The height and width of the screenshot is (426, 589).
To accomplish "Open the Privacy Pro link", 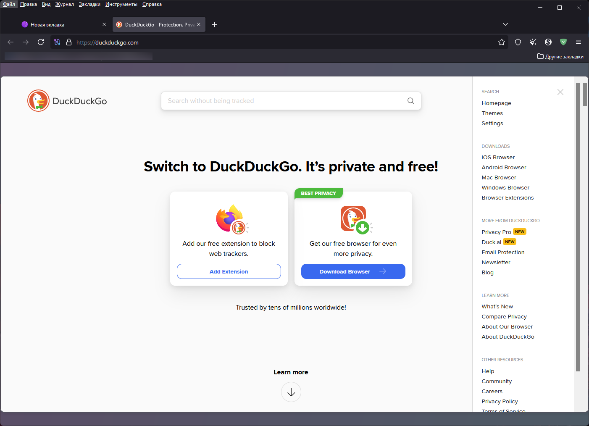I will pos(496,232).
